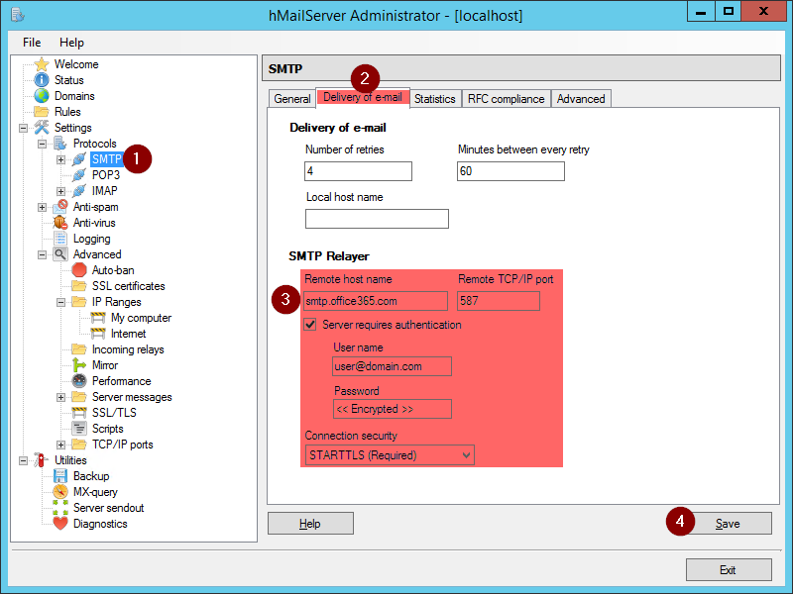The image size is (793, 594).
Task: Click the Logging notepad icon
Action: pyautogui.click(x=60, y=239)
